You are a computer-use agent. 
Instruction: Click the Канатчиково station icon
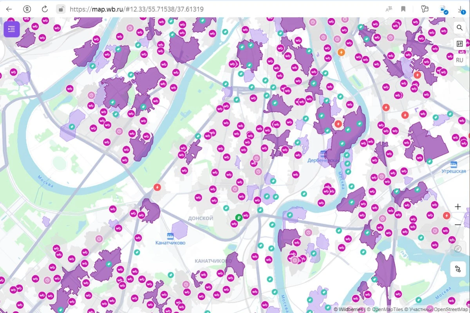(170, 236)
